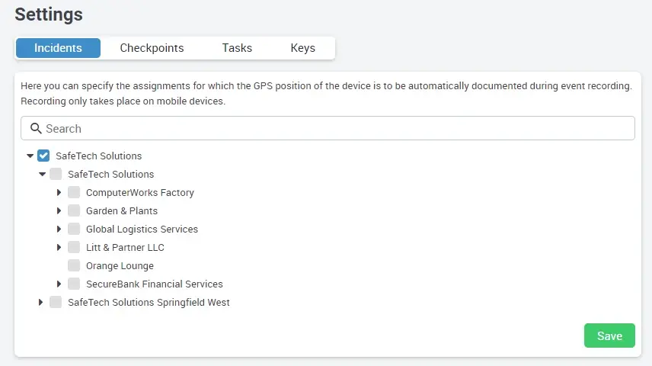The width and height of the screenshot is (652, 366).
Task: Expand the ComputerWorks Factory tree arrow
Action: click(x=59, y=192)
